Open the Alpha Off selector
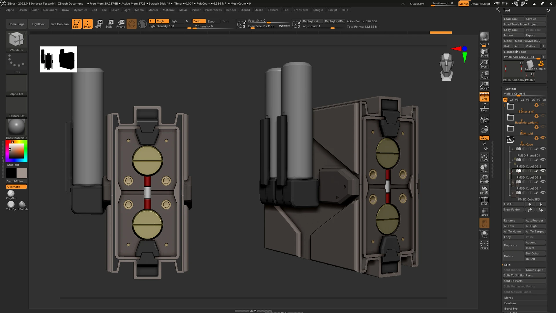 tap(17, 85)
